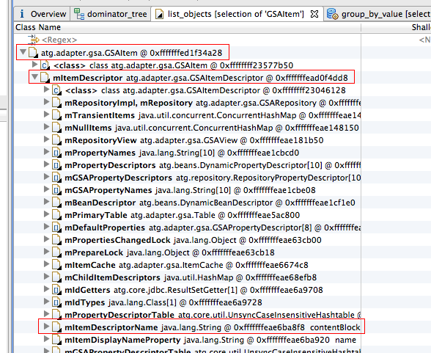Expand the mTransientItems ConcurrentHashMap row
This screenshot has height=353, width=431.
(46, 114)
